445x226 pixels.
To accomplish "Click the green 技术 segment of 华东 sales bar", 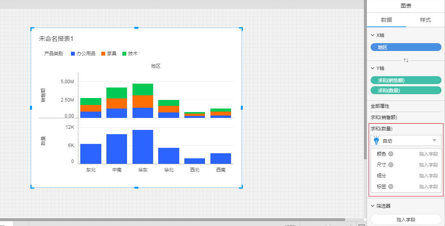I will (x=143, y=89).
